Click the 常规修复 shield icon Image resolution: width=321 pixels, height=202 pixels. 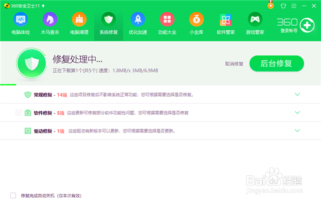(28, 95)
